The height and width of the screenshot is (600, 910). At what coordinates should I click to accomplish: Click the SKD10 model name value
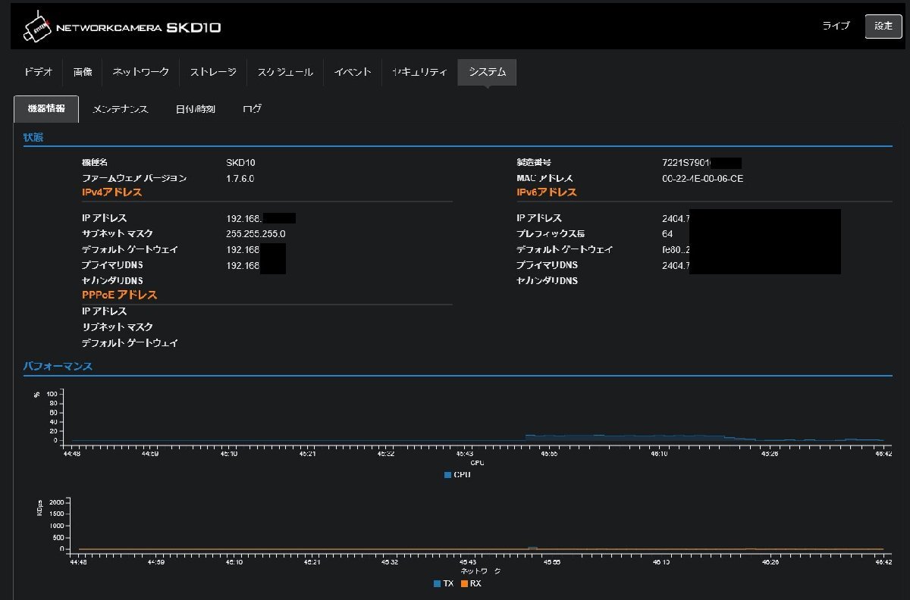pyautogui.click(x=240, y=163)
